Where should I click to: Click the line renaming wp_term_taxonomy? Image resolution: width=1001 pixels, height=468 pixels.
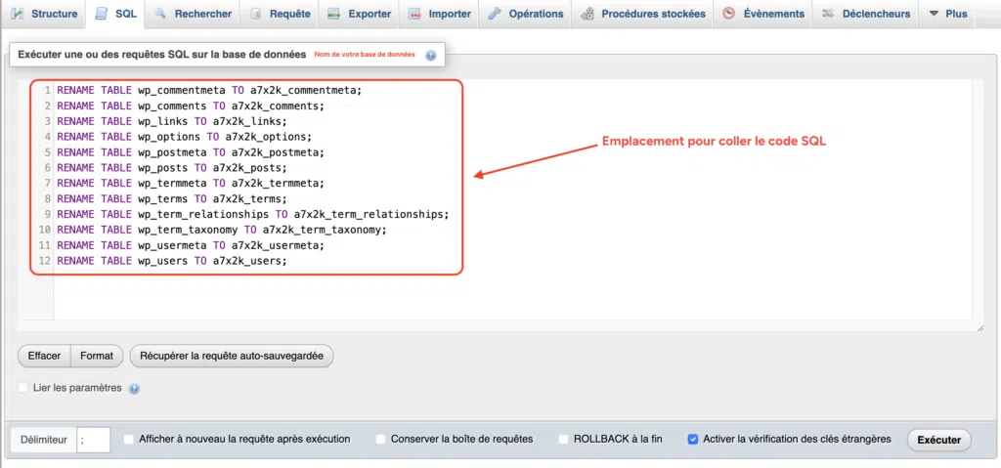point(222,230)
